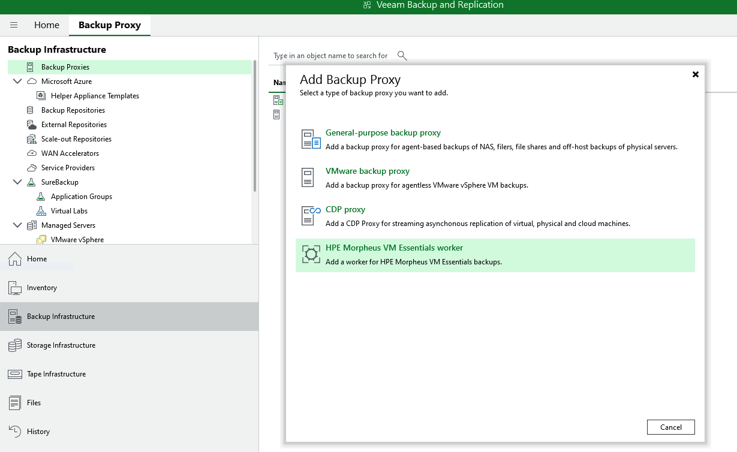Image resolution: width=737 pixels, height=452 pixels.
Task: Click the tree panel vertical scrollbar
Action: point(255,126)
